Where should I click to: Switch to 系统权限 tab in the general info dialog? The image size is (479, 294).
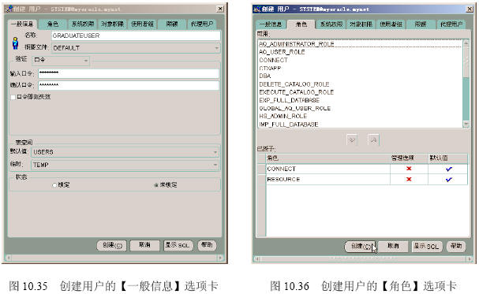coord(83,24)
